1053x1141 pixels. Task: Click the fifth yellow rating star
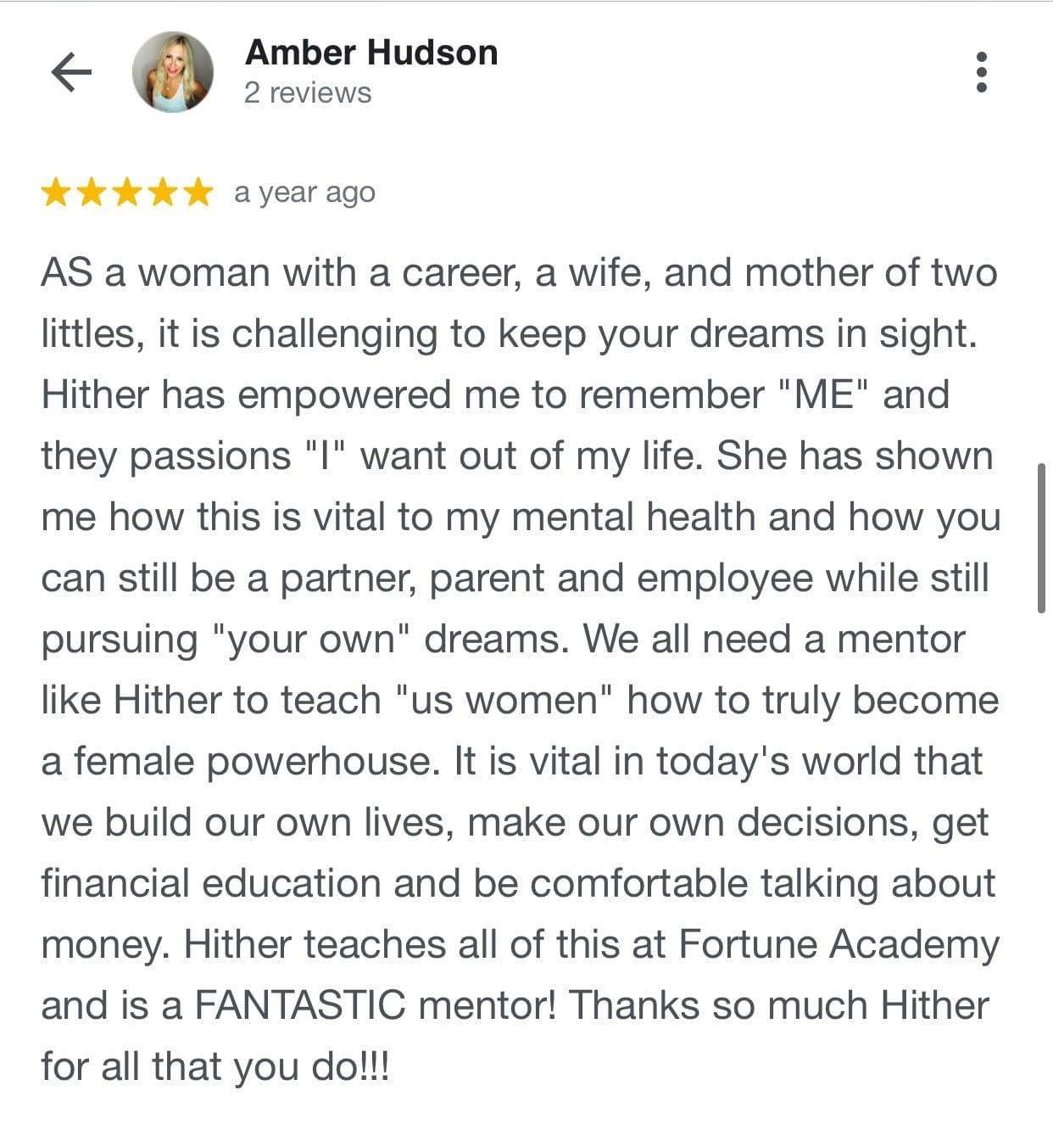click(198, 193)
